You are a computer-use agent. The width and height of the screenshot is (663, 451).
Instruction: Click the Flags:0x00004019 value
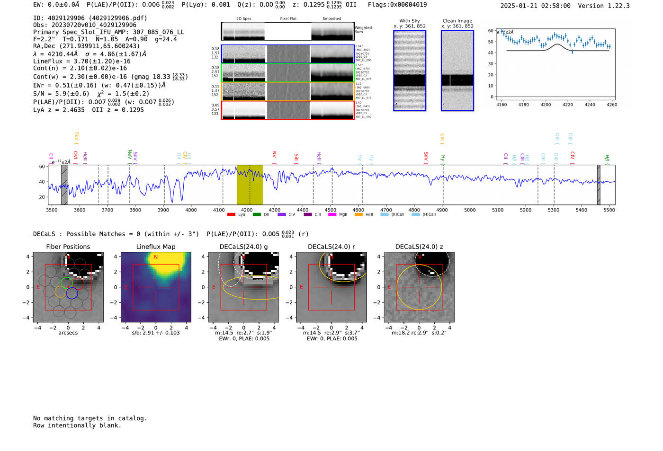point(397,5)
